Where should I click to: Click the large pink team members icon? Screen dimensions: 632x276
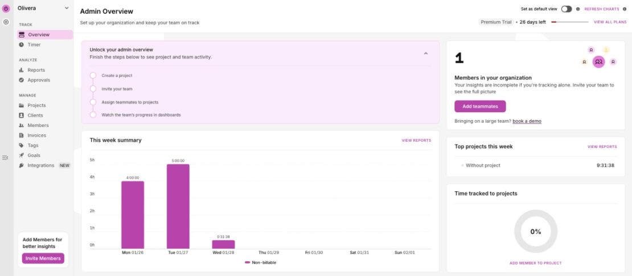point(598,61)
